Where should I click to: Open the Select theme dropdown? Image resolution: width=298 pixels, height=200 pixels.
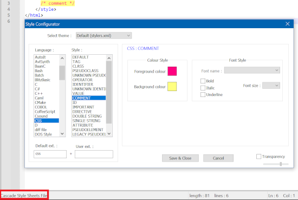coord(103,36)
